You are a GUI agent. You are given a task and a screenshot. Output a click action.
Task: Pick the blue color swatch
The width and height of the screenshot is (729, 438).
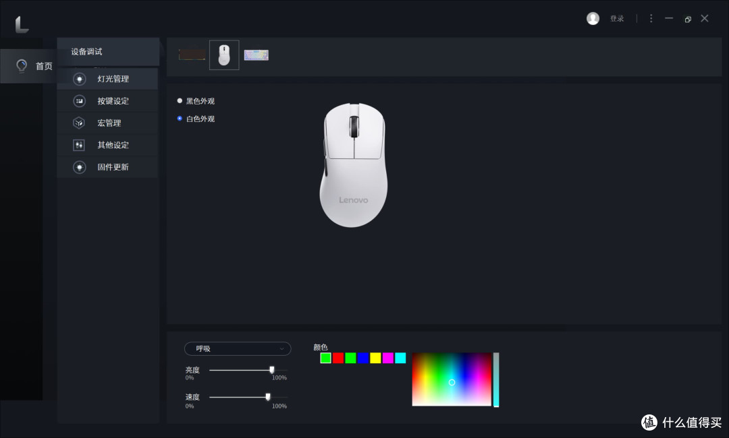363,358
